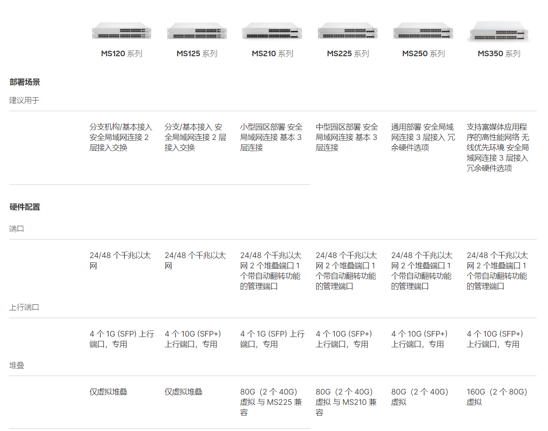The height and width of the screenshot is (431, 548).
Task: Click the 'MS120 系列' model name
Action: pyautogui.click(x=122, y=54)
